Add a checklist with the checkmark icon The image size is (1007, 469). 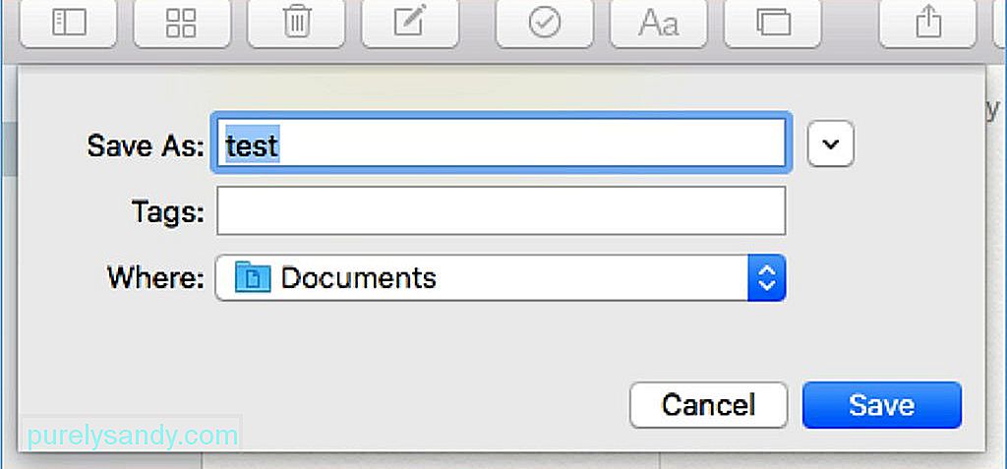tap(545, 24)
